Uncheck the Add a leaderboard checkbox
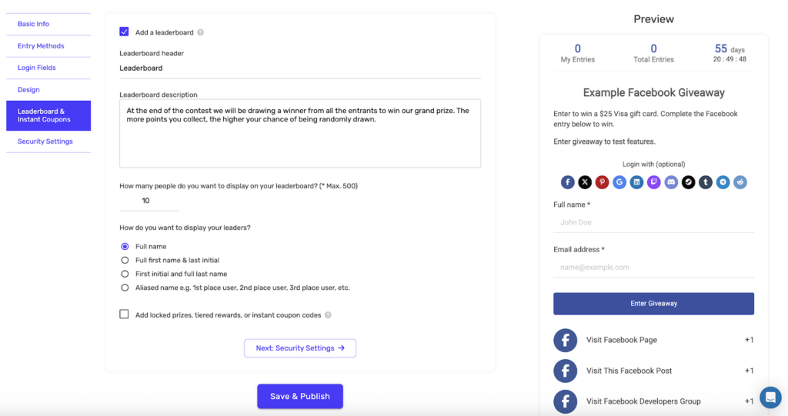 124,32
